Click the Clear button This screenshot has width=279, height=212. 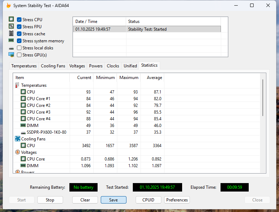85,200
